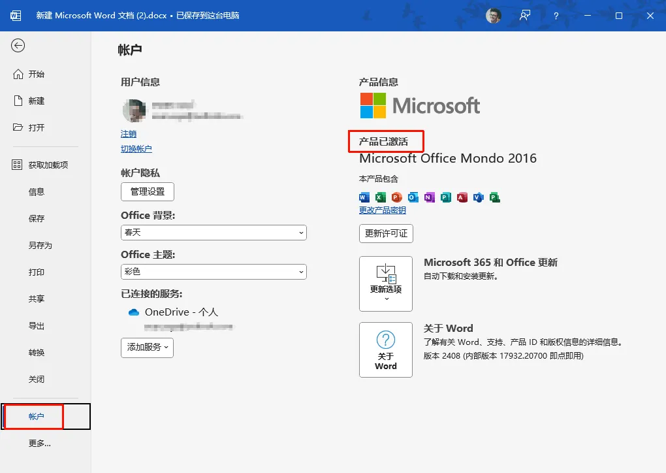This screenshot has width=666, height=473.
Task: Go to 获取加载项 in the sidebar
Action: [x=40, y=165]
